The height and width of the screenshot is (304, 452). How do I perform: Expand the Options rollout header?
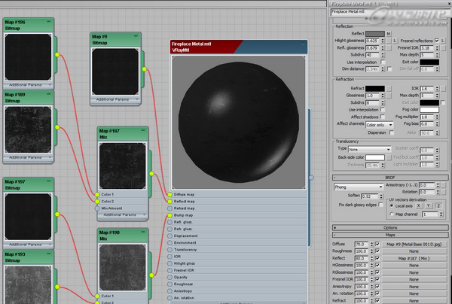[390, 228]
